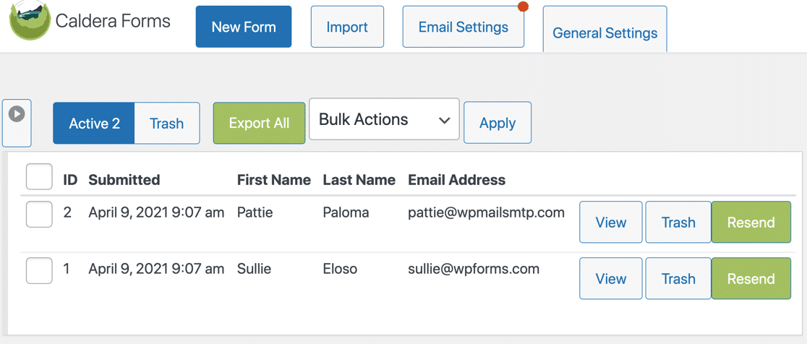Open Email Settings

pos(463,27)
